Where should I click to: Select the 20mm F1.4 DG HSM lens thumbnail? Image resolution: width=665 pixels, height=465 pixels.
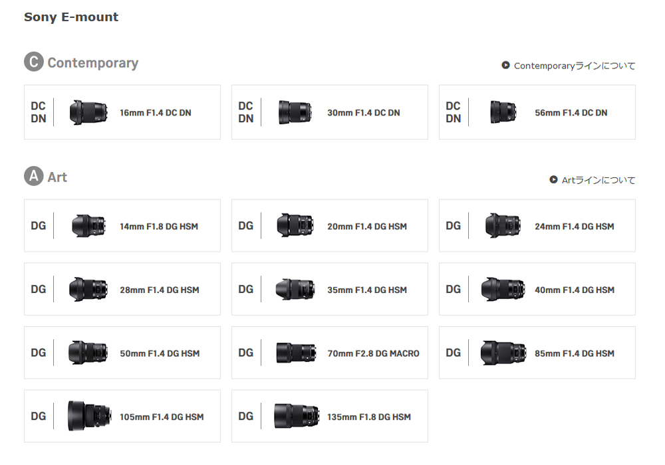click(295, 225)
